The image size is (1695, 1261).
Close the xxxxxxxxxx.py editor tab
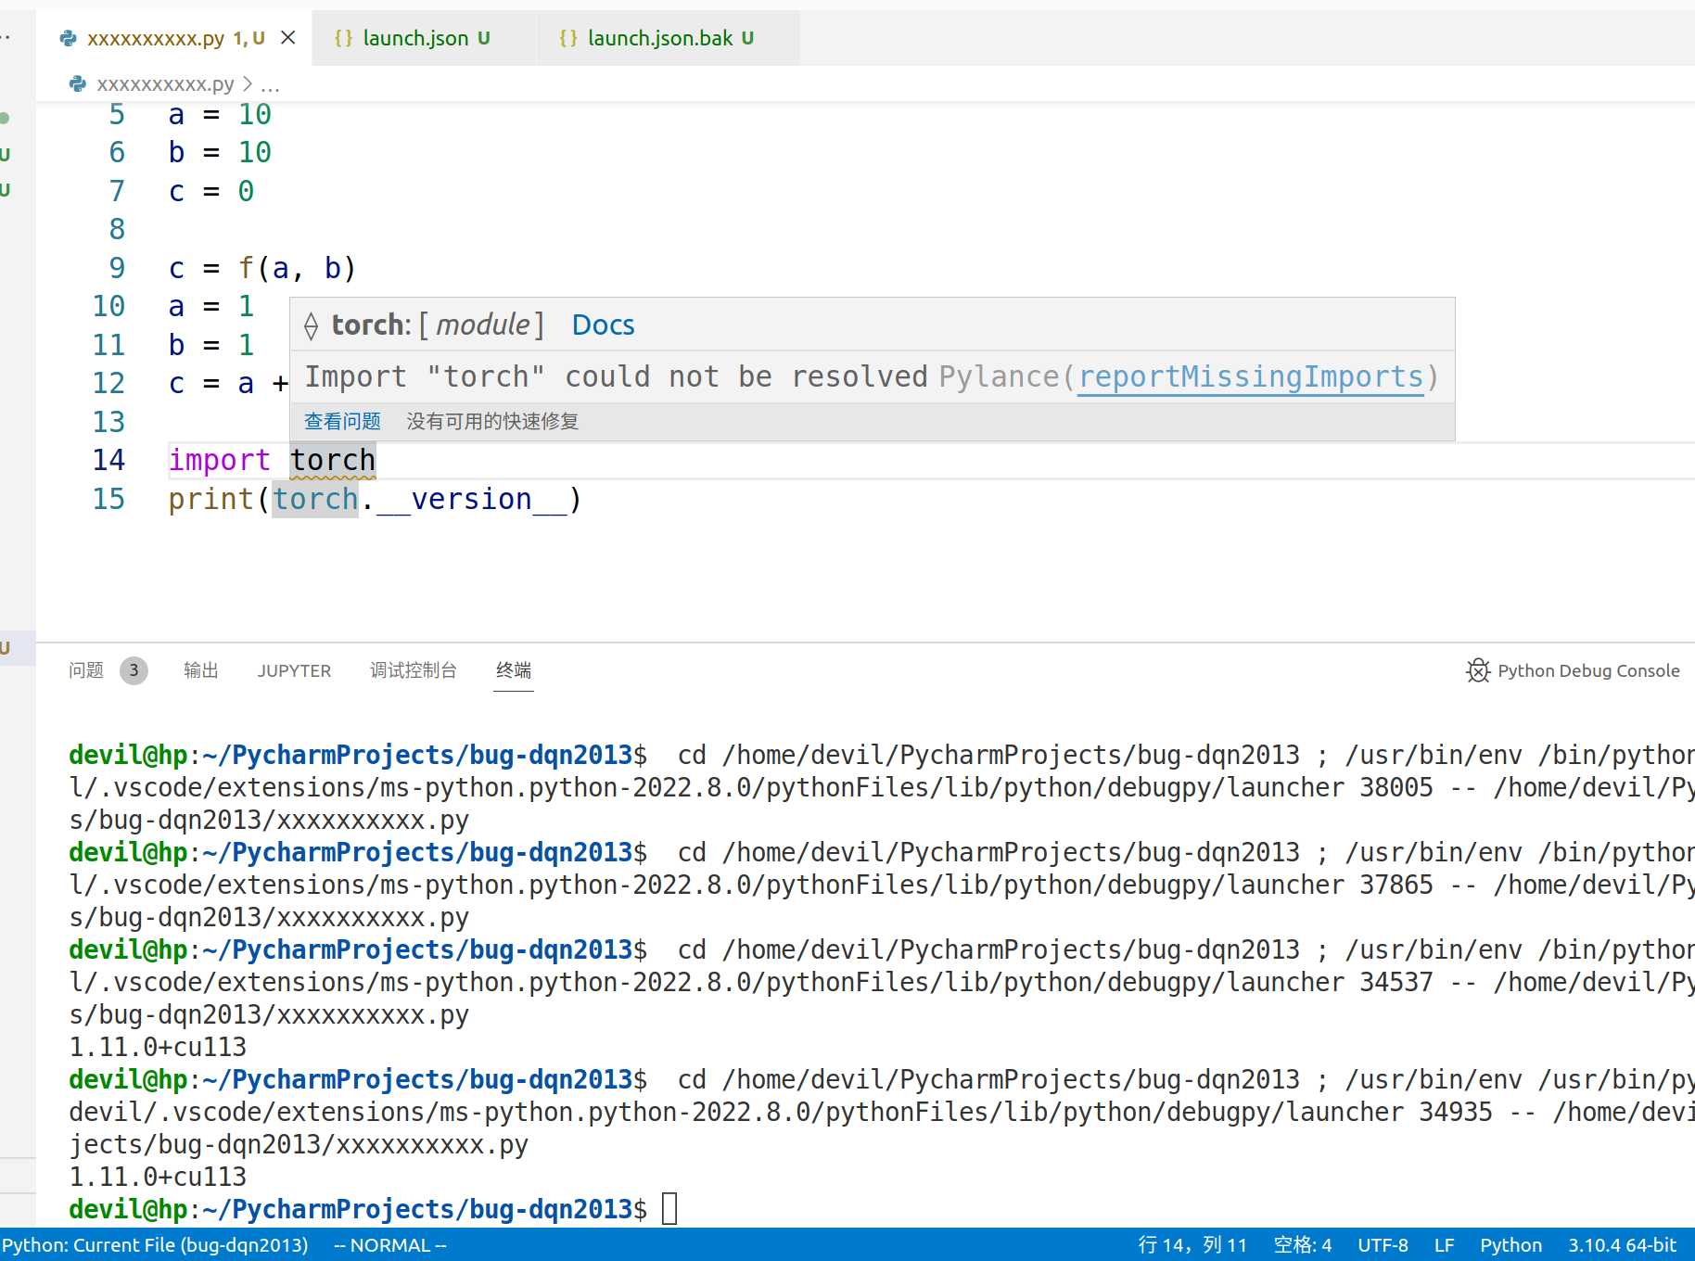click(288, 37)
